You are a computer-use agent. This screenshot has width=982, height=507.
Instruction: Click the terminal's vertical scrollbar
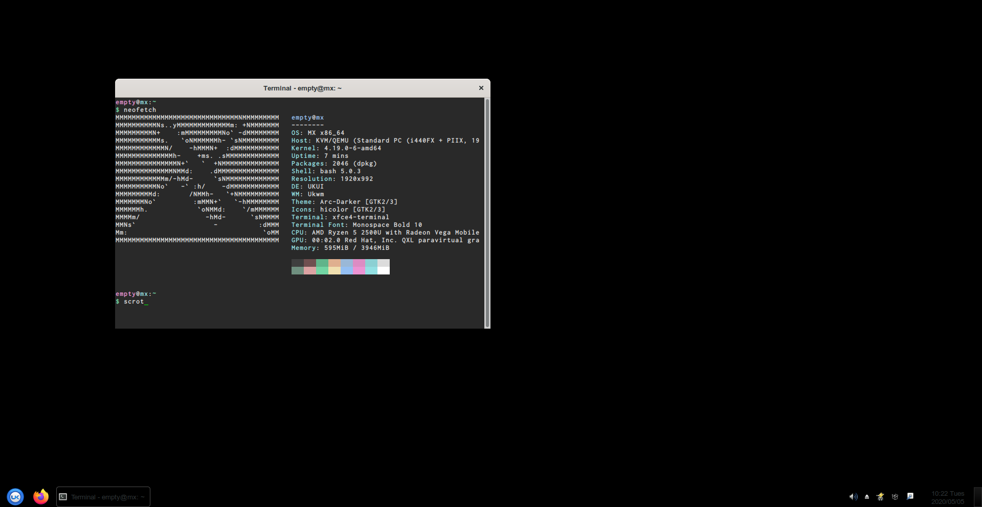(x=487, y=213)
